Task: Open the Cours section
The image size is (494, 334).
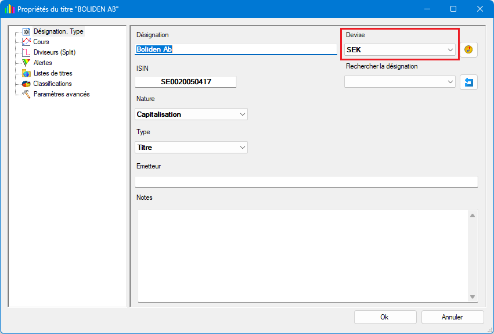Action: (41, 42)
